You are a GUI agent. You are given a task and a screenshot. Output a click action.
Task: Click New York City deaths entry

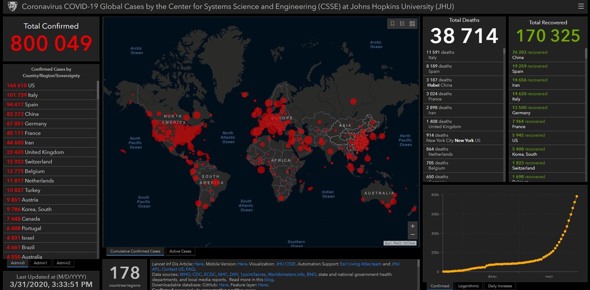click(x=463, y=138)
